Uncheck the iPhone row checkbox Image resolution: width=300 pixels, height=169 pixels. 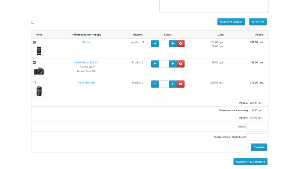tap(34, 42)
